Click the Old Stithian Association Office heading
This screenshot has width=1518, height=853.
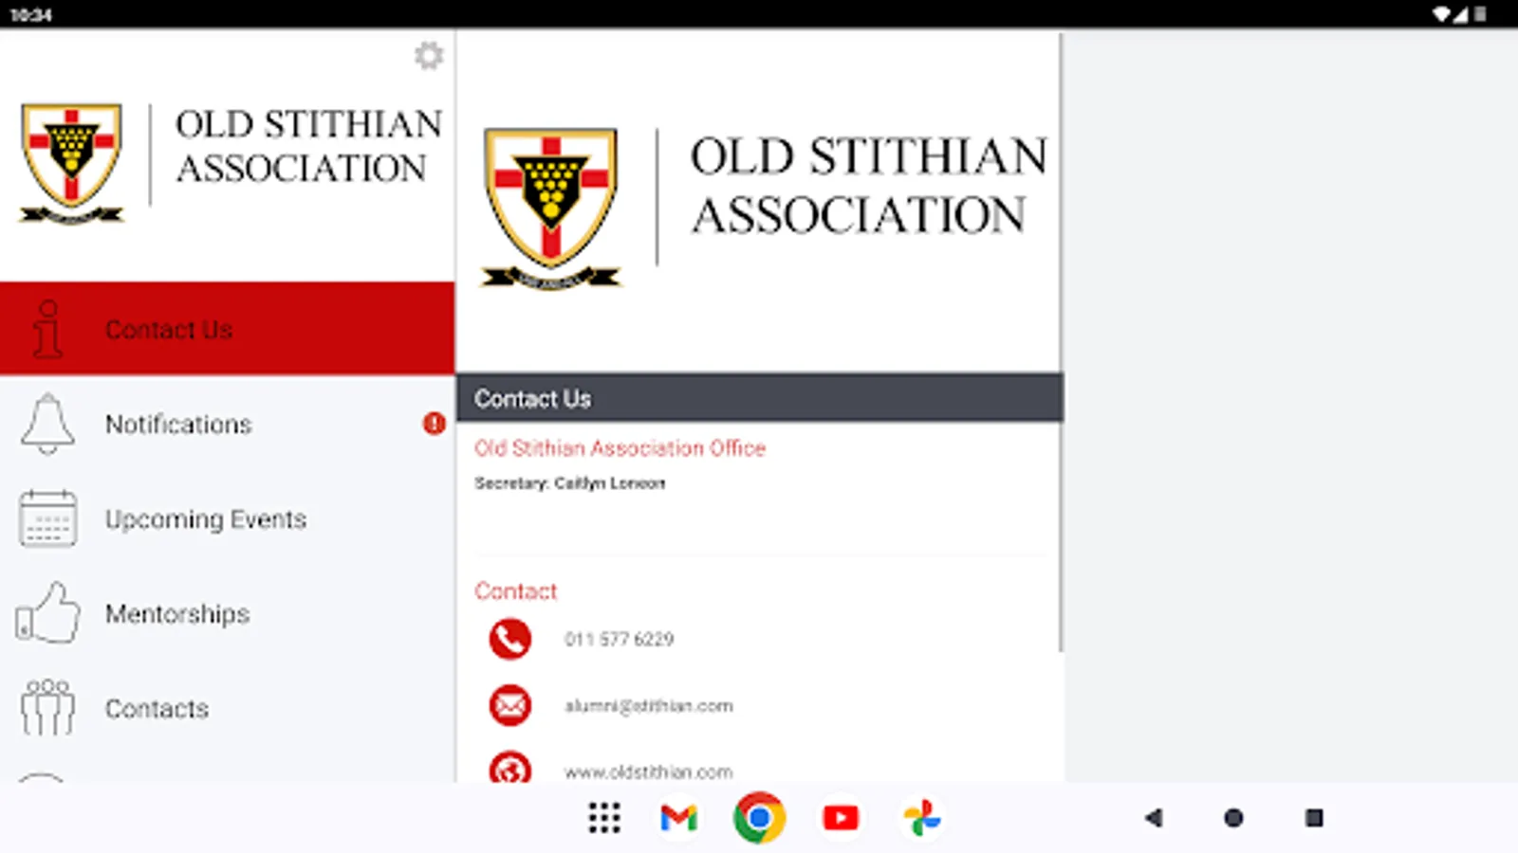coord(620,448)
